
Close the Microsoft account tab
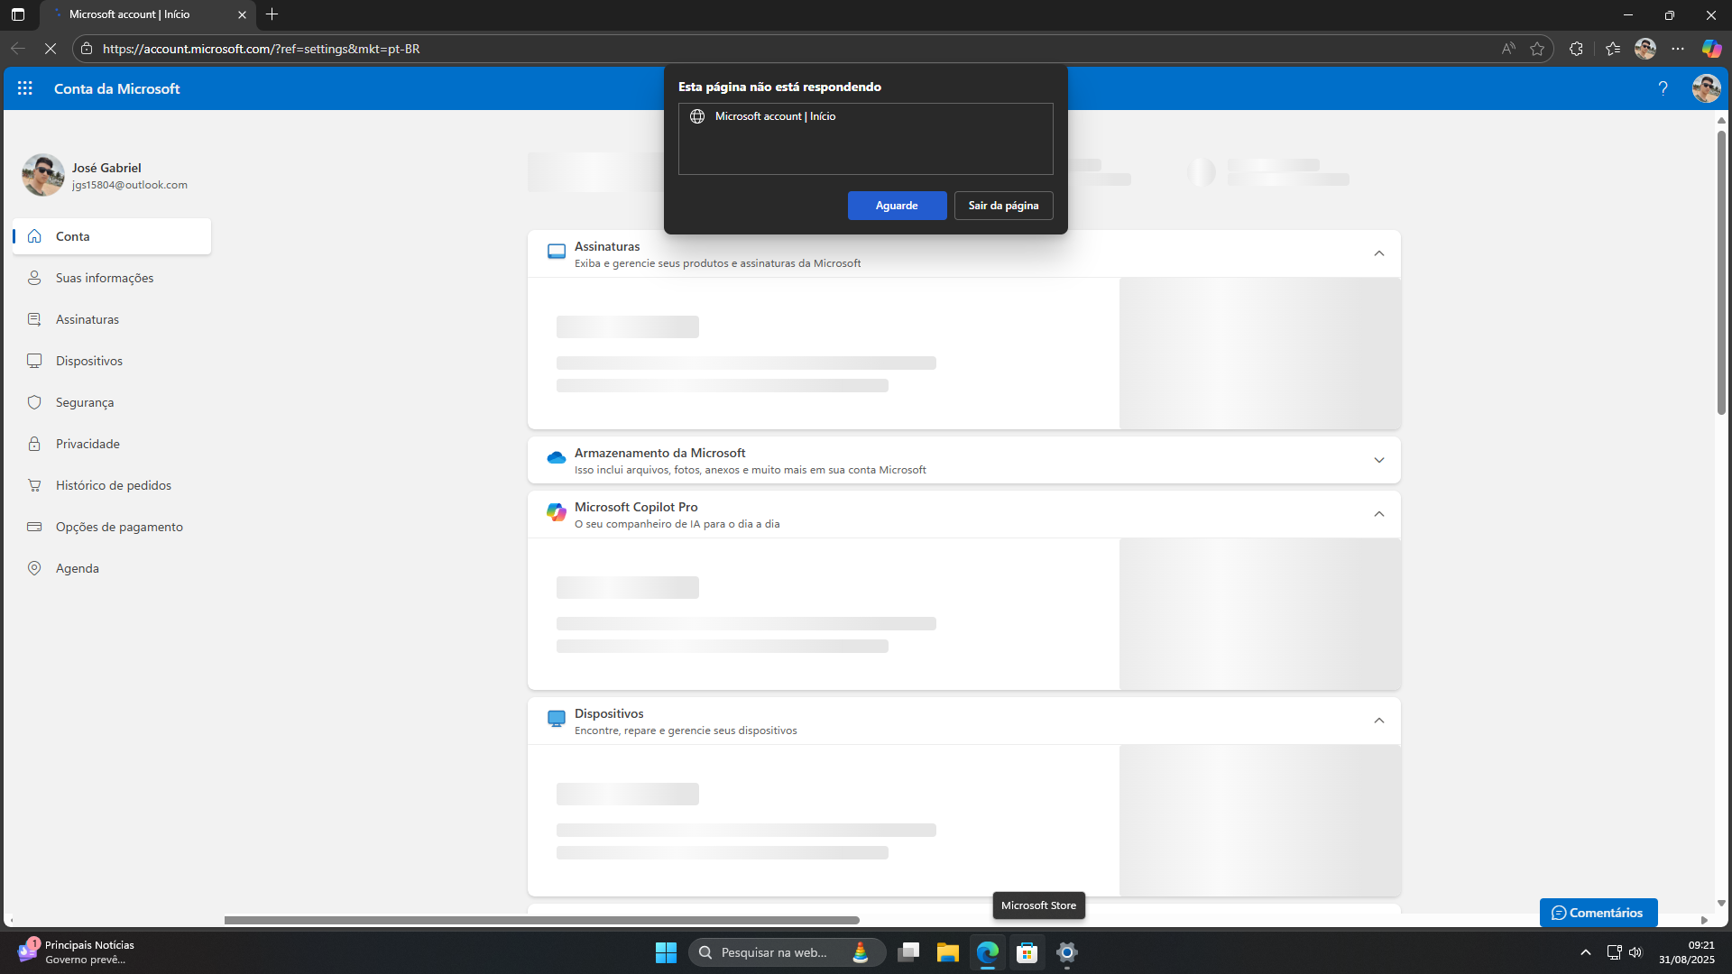tap(242, 14)
